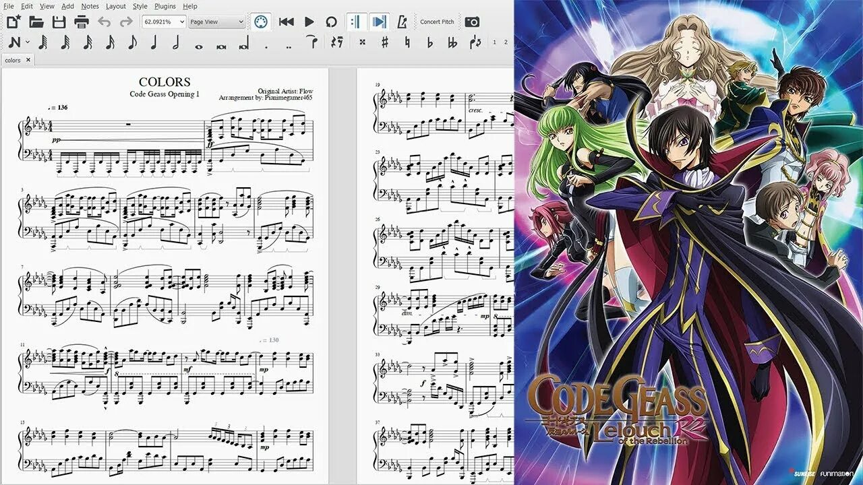Toggle pan score during playback
The width and height of the screenshot is (863, 485).
[x=380, y=22]
